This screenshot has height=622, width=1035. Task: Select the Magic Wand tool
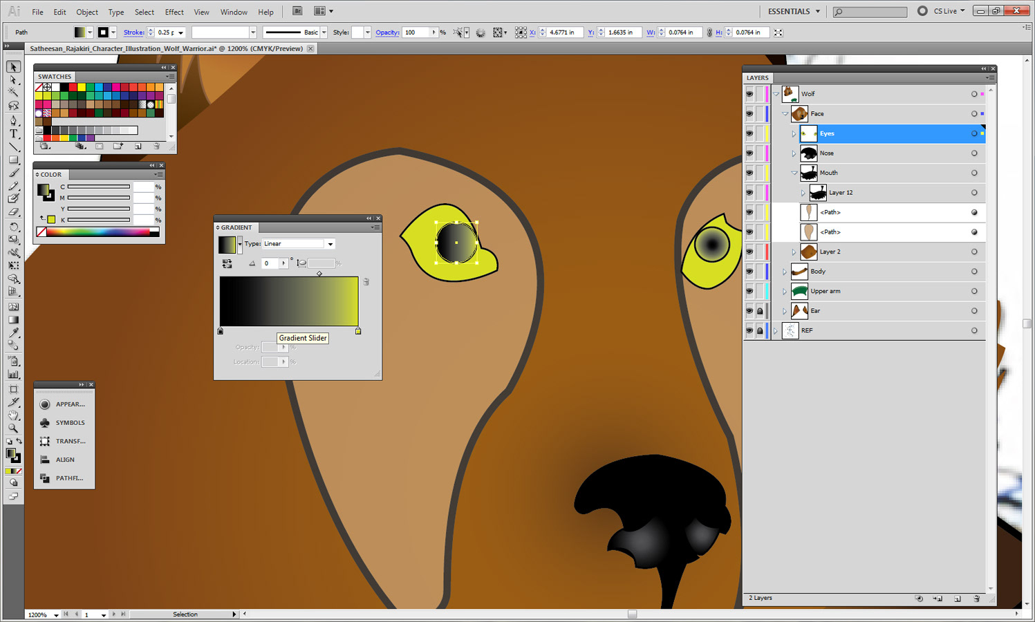[13, 93]
